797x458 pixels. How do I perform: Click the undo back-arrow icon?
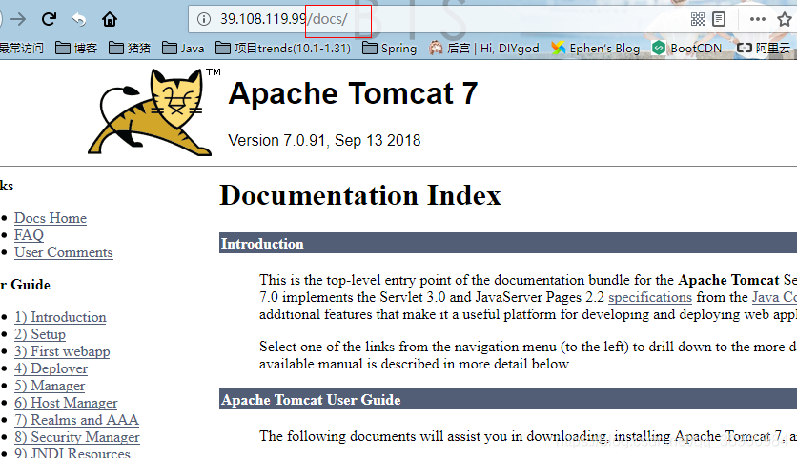point(79,19)
